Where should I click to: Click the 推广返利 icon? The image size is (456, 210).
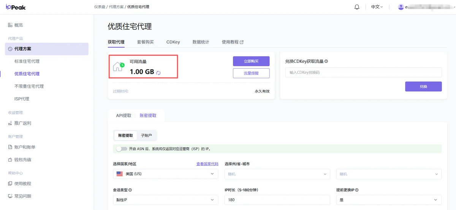coord(10,123)
